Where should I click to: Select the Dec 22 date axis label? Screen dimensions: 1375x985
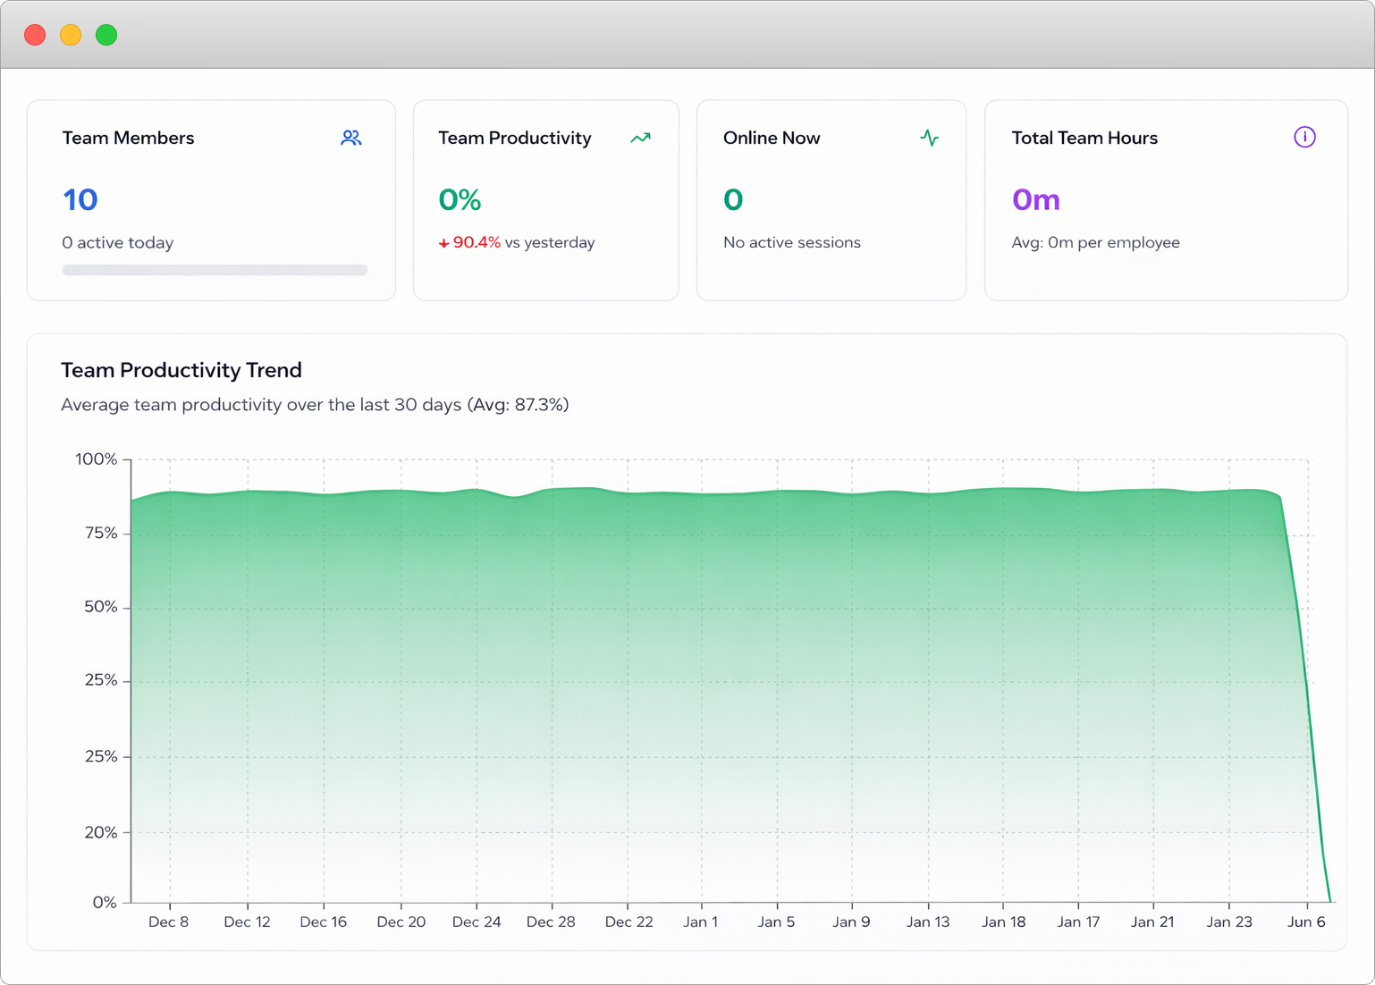point(628,922)
